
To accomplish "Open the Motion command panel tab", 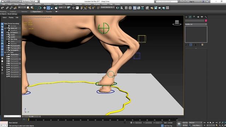I will (x=198, y=17).
